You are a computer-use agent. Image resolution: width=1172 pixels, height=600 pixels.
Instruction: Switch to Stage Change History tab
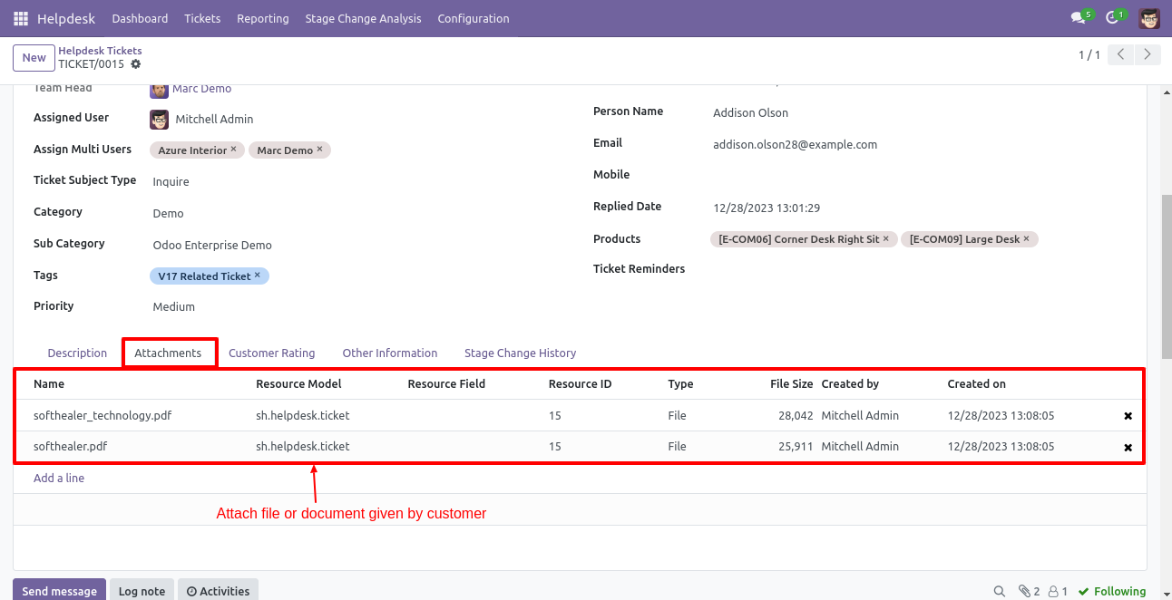521,353
